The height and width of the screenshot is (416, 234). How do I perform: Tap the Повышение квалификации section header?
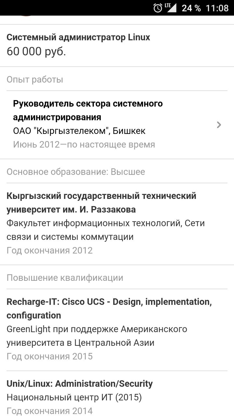(x=65, y=278)
